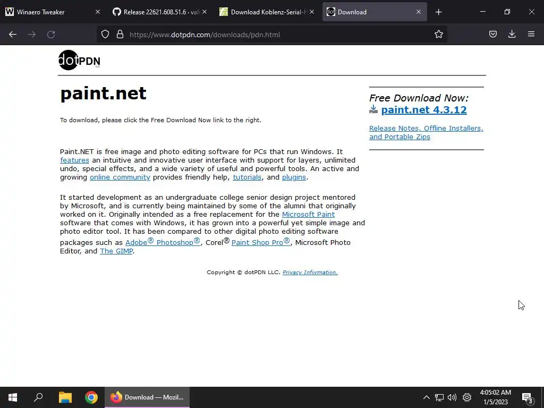
Task: Open Release Notes, Offline Installers link
Action: pos(426,132)
